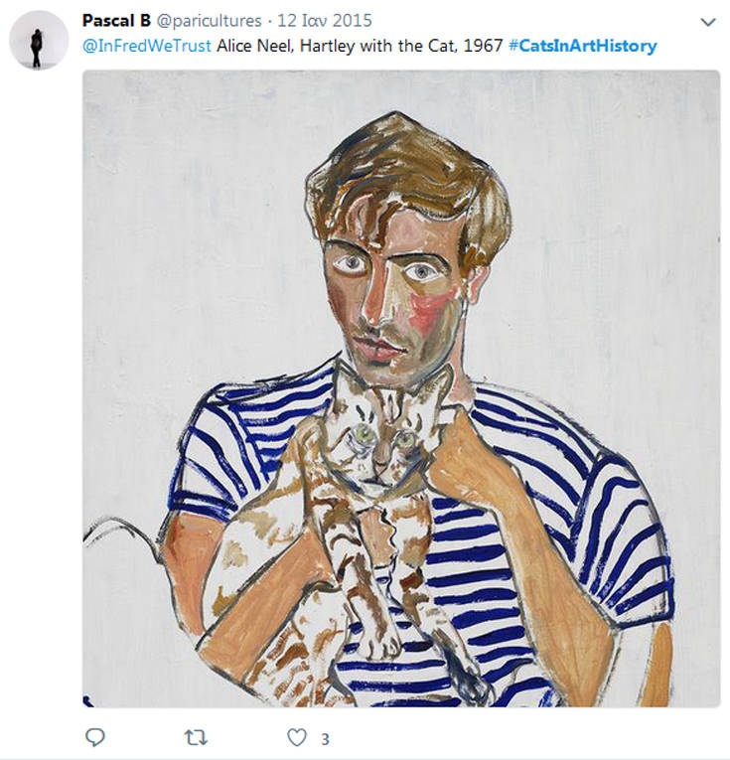
Task: Open the @paricultures handle link
Action: coord(210,21)
